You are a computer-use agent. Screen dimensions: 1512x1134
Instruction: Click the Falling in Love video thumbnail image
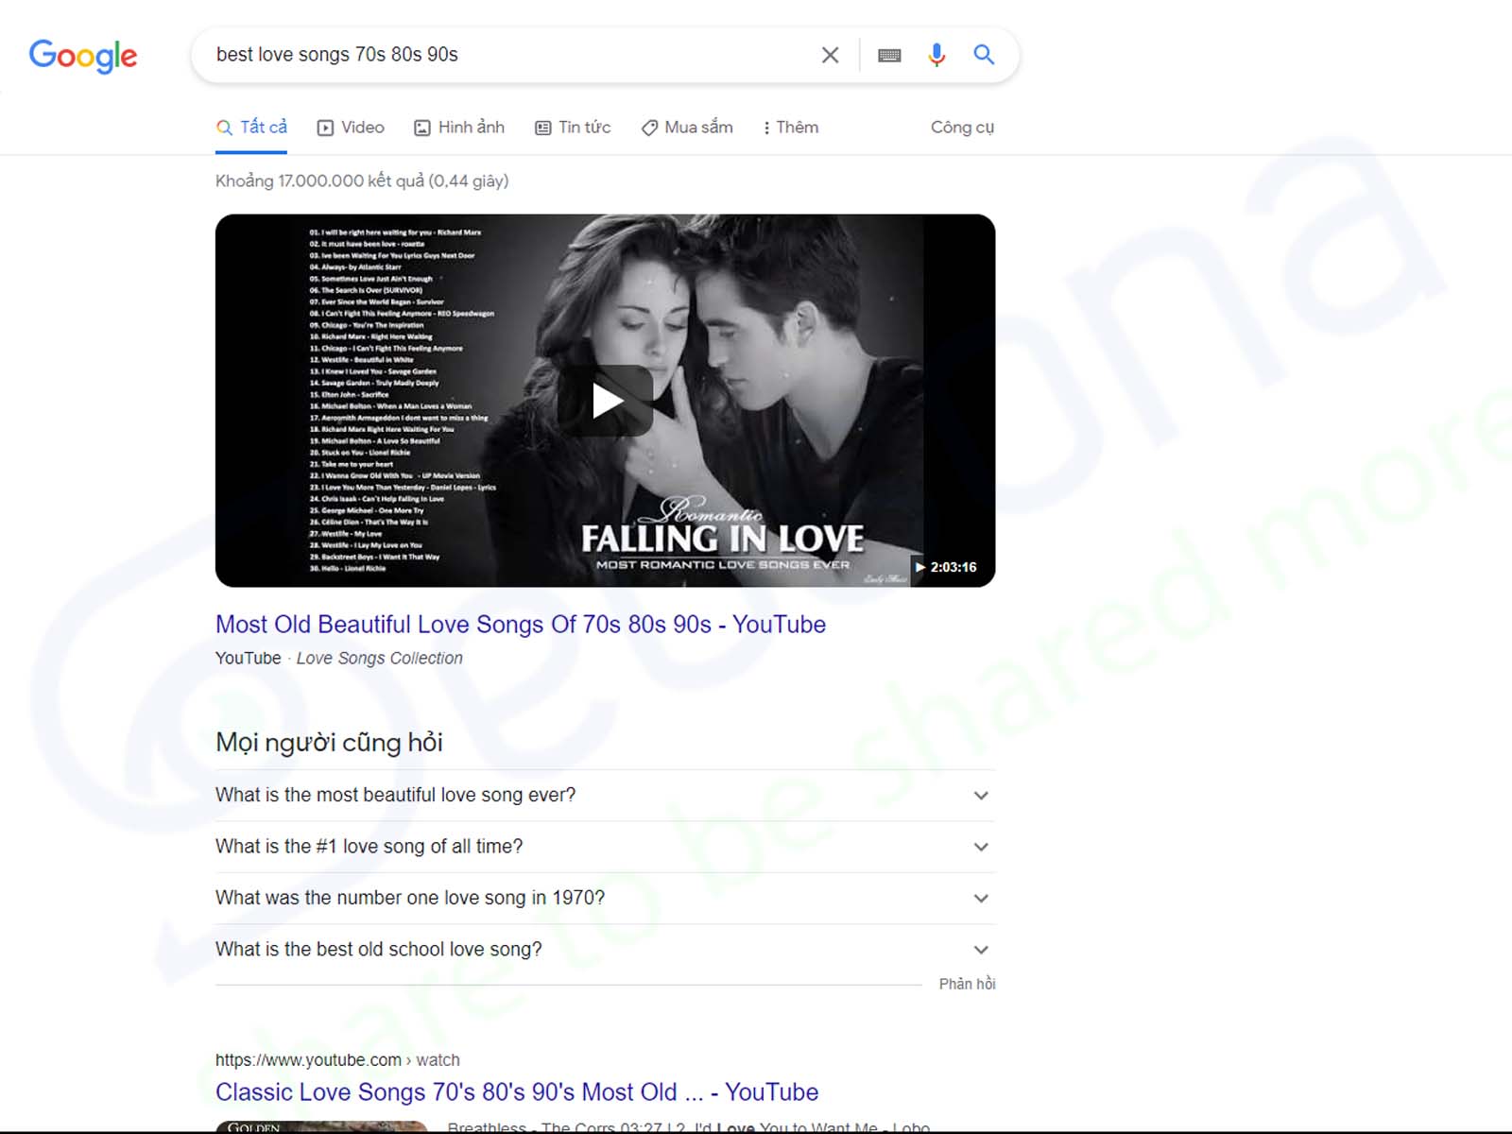coord(605,401)
